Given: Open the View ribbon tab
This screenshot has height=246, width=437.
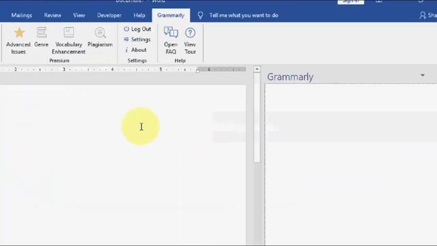Looking at the screenshot, I should tap(79, 15).
